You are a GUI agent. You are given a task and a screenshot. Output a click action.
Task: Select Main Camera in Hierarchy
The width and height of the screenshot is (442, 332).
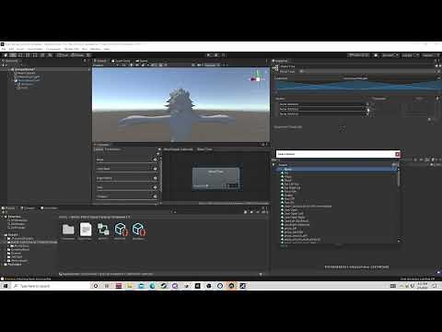(27, 73)
